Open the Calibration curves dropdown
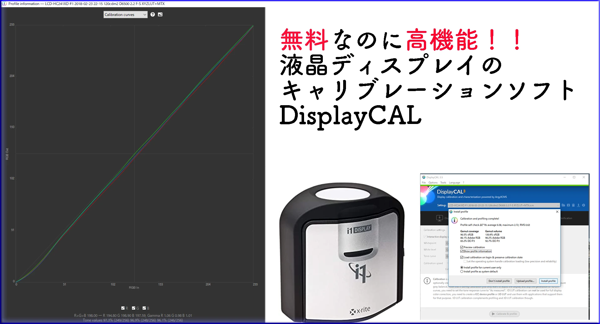This screenshot has height=324, width=600. point(125,15)
